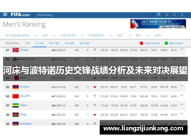Image resolution: width=191 pixels, height=138 pixels.
Task: Click the search magnifier icon
Action: point(174,14)
